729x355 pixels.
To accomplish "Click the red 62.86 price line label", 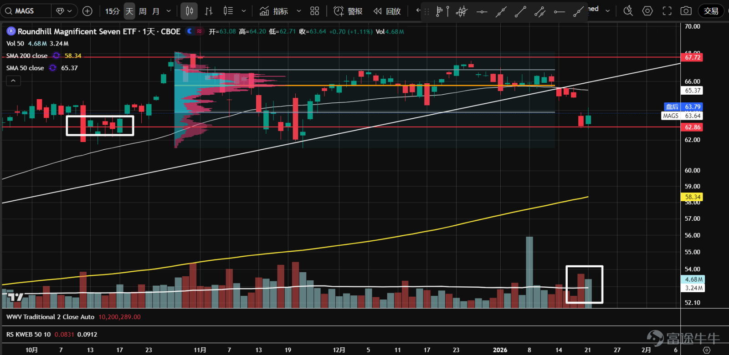I will coord(692,127).
